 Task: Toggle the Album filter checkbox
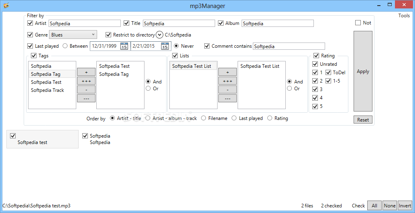click(221, 23)
